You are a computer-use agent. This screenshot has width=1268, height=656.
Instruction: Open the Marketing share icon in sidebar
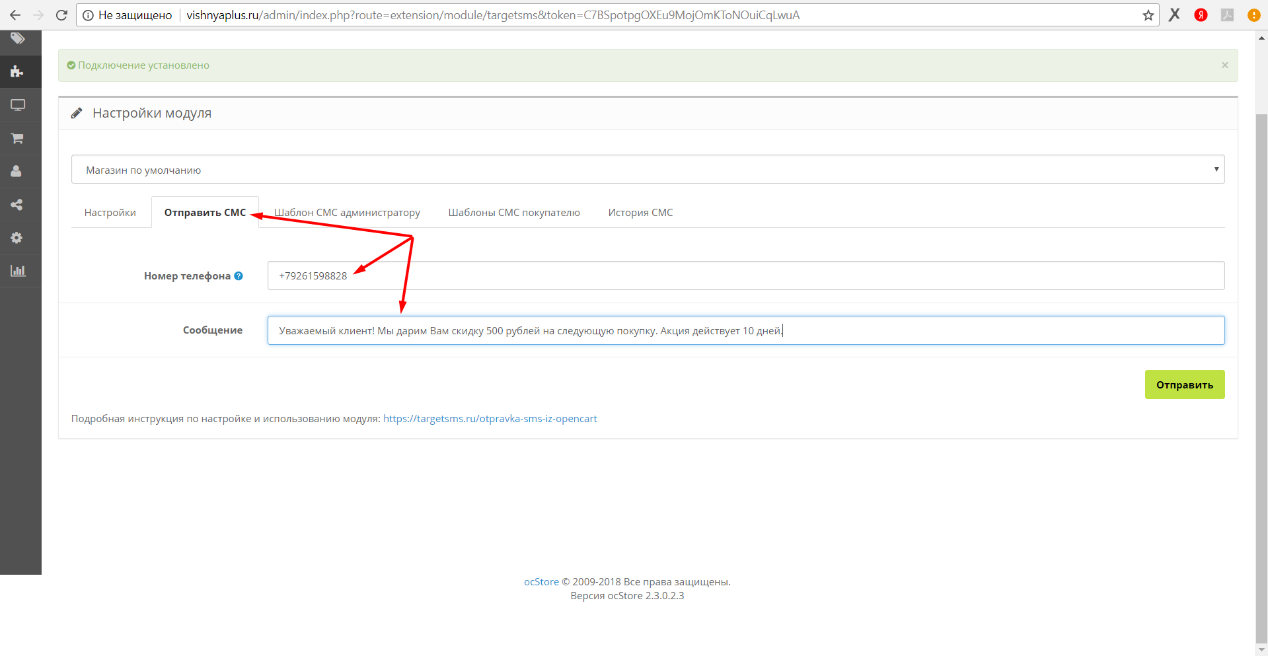pos(17,205)
